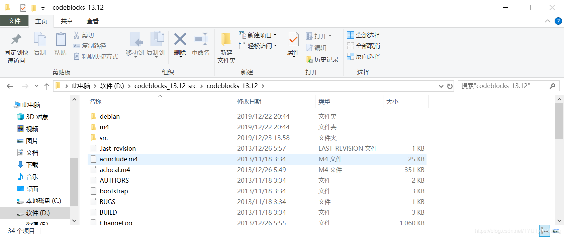564x237 pixels.
Task: Switch to details view icon in status bar
Action: [545, 231]
